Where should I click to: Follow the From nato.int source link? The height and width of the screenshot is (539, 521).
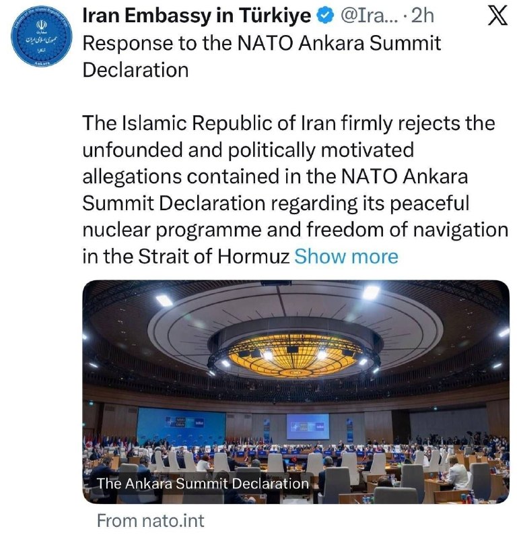(150, 520)
